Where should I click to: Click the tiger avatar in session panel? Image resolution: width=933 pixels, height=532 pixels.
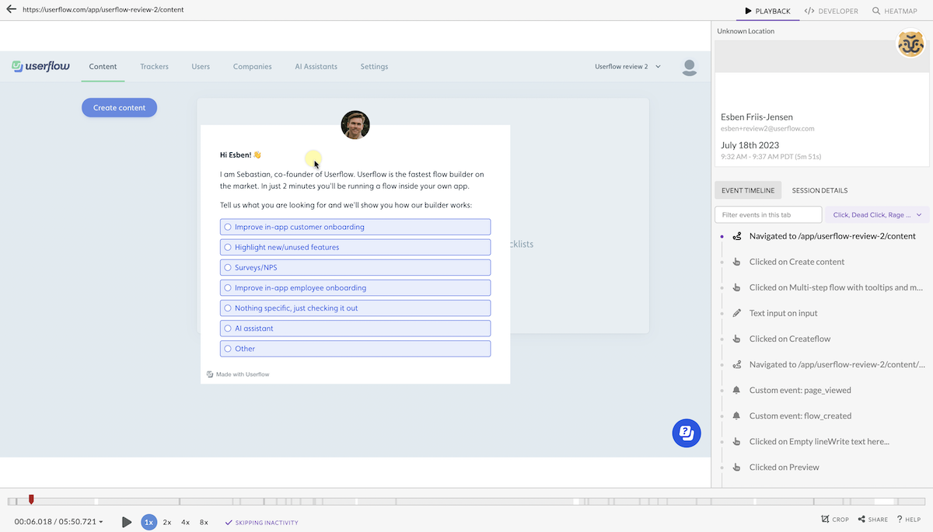click(x=910, y=44)
